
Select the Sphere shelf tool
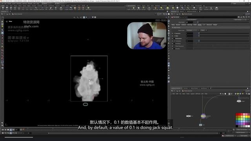coord(7,8)
